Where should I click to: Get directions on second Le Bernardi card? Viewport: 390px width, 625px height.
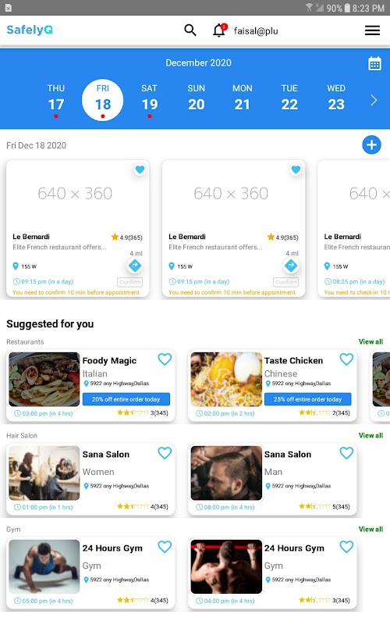pyautogui.click(x=291, y=266)
